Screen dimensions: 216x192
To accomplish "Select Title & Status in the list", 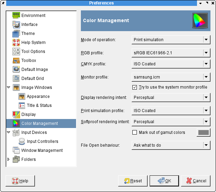I will (39, 106).
